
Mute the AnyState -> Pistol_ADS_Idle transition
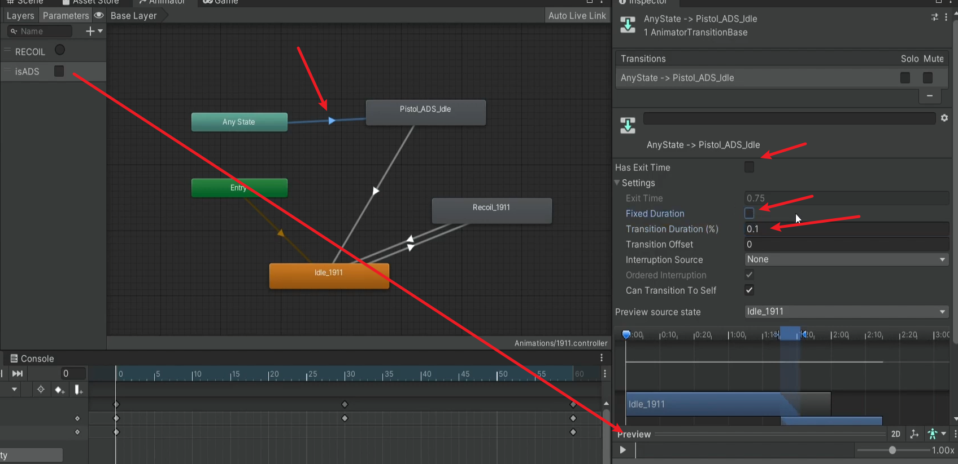(x=927, y=78)
